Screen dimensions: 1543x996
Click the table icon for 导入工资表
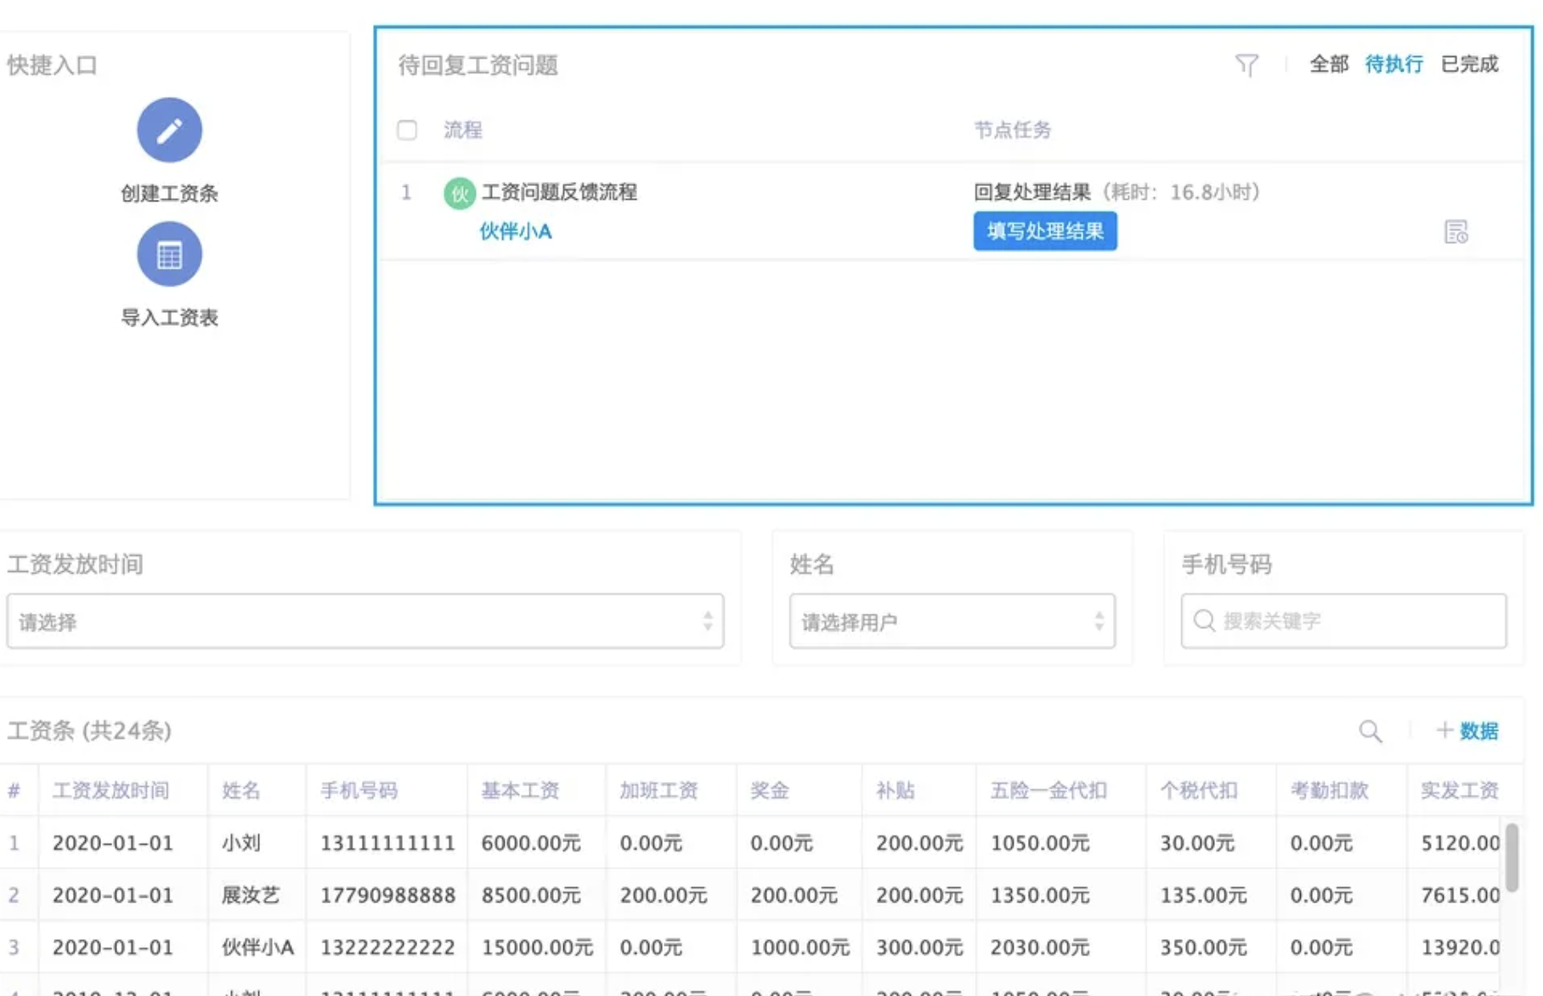tap(169, 254)
